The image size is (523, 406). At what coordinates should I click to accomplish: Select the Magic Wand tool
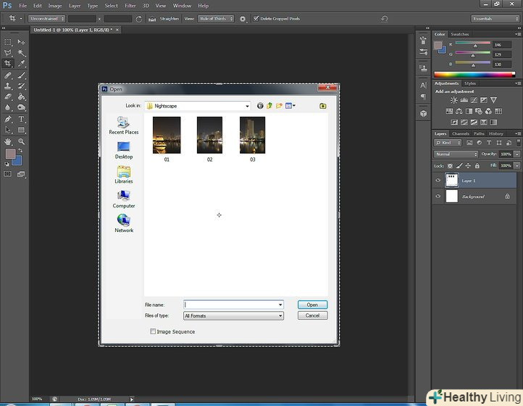(21, 53)
